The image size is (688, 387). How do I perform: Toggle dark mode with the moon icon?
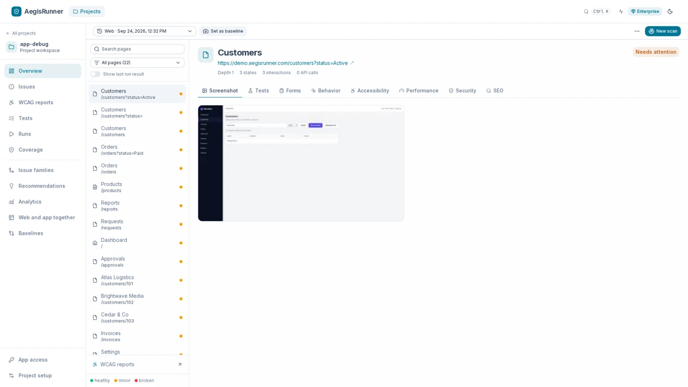(670, 11)
